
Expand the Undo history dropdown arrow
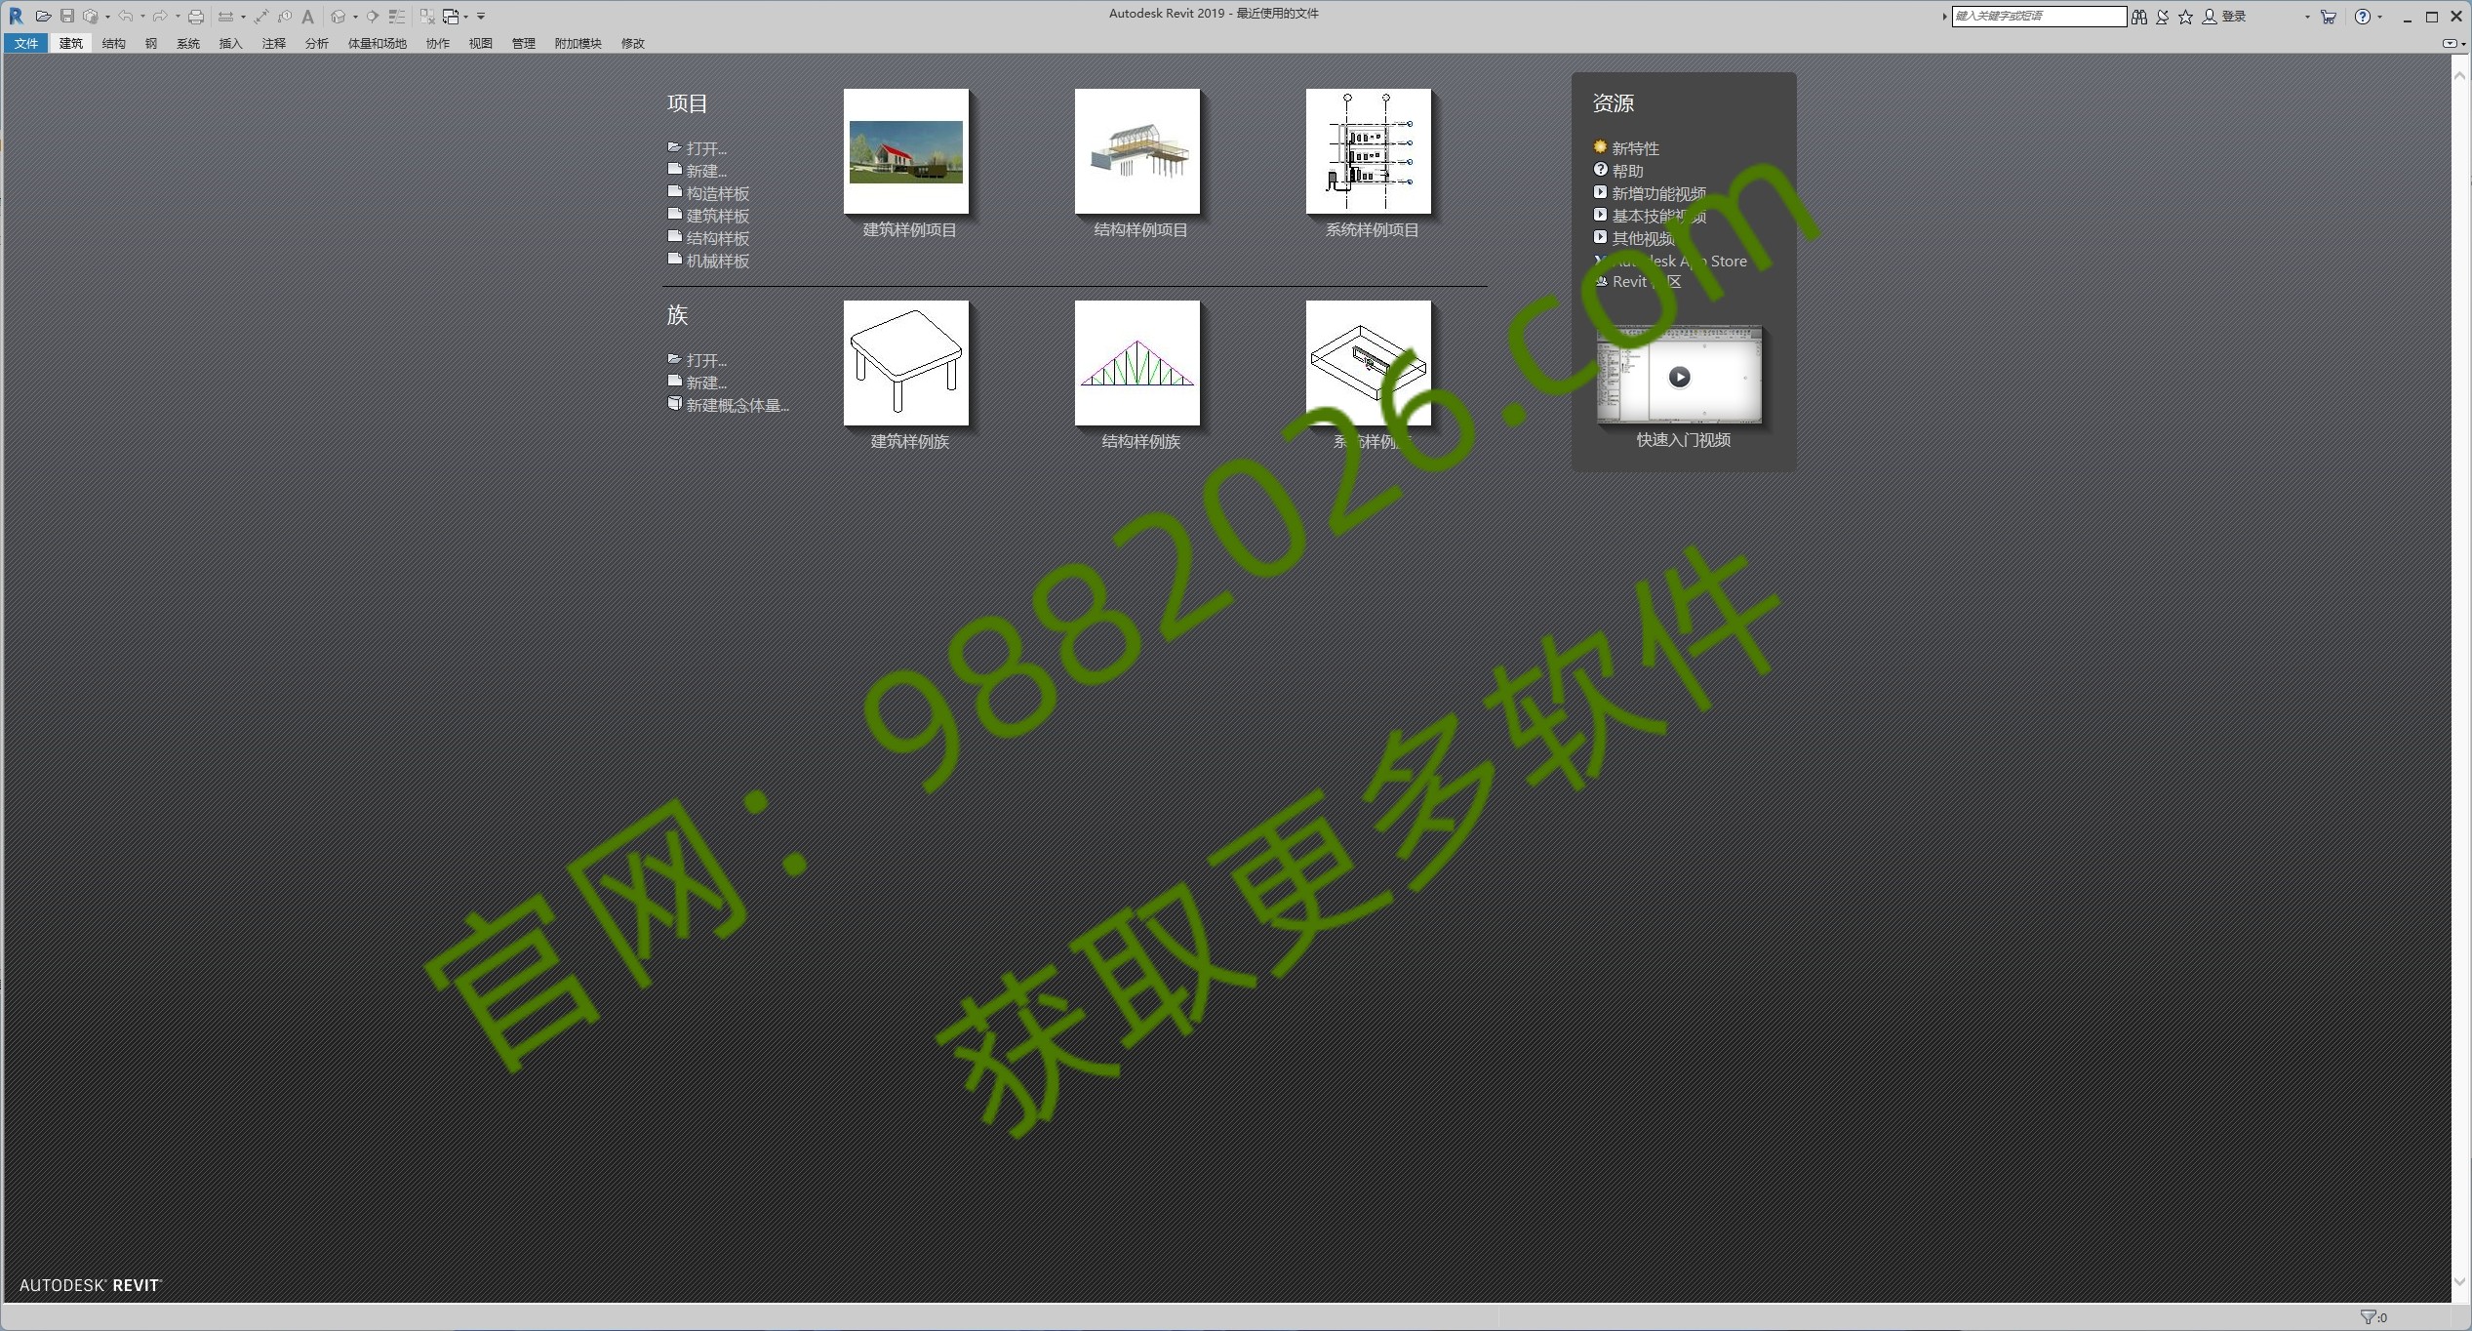(142, 17)
